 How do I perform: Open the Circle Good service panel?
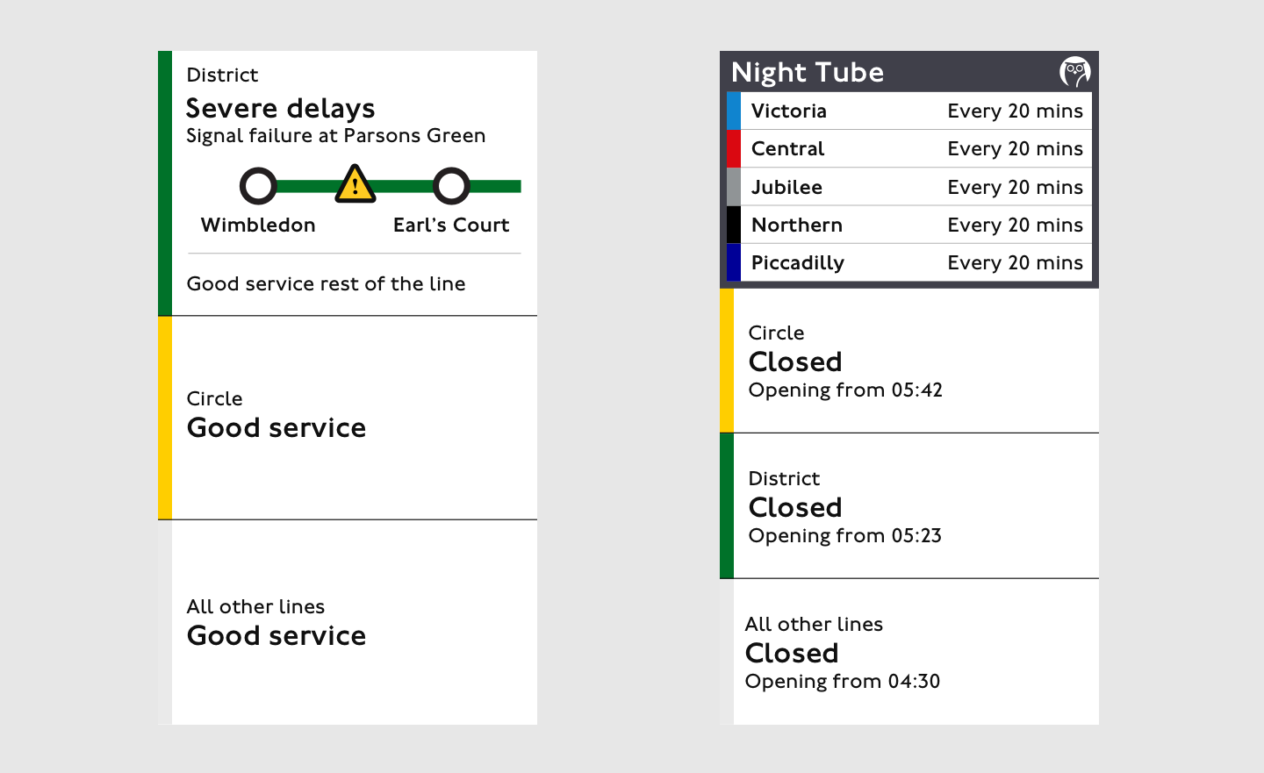click(x=348, y=418)
